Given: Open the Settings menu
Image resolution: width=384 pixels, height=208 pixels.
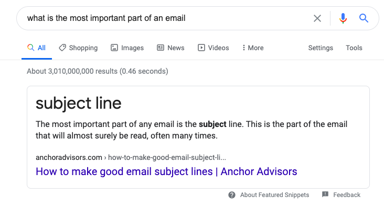Looking at the screenshot, I should (321, 48).
